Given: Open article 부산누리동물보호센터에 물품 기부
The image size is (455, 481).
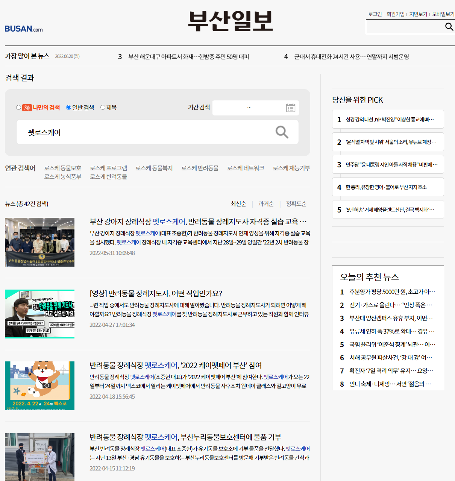Looking at the screenshot, I should 185,437.
